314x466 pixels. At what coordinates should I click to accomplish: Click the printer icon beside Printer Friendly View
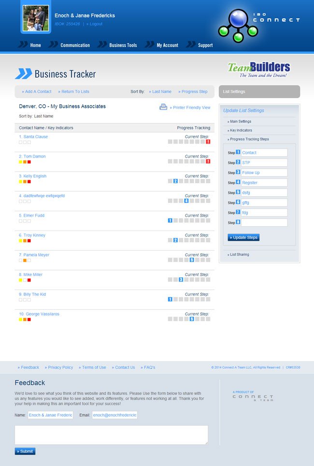click(163, 107)
